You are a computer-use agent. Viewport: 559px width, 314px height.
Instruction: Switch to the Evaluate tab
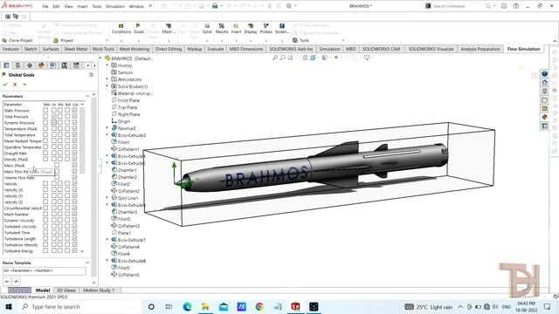[216, 49]
